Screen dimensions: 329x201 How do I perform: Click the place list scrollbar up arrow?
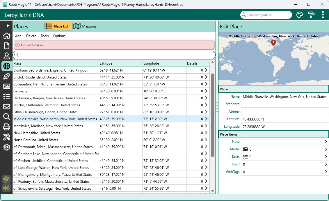213,62
